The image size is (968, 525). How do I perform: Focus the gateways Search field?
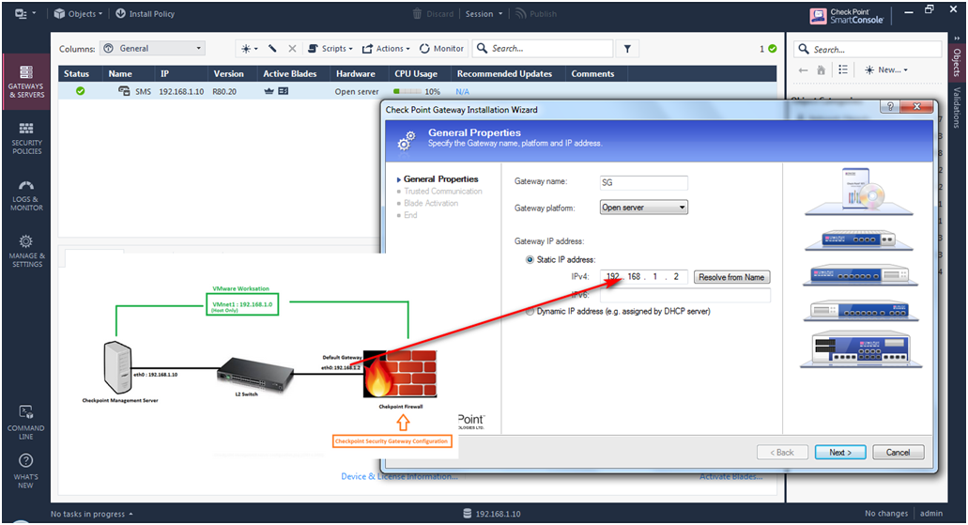coord(543,48)
